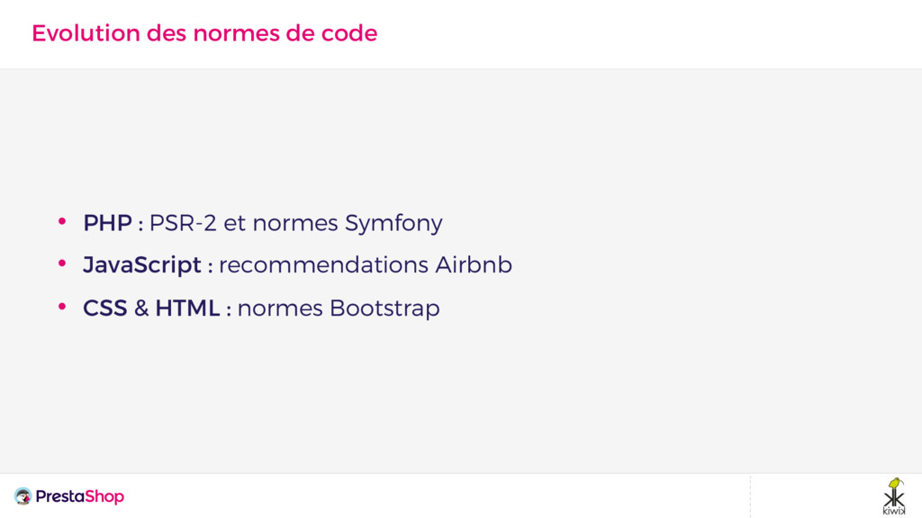Click the bold word 'PHP'
Screen dimensions: 922x518
(107, 222)
